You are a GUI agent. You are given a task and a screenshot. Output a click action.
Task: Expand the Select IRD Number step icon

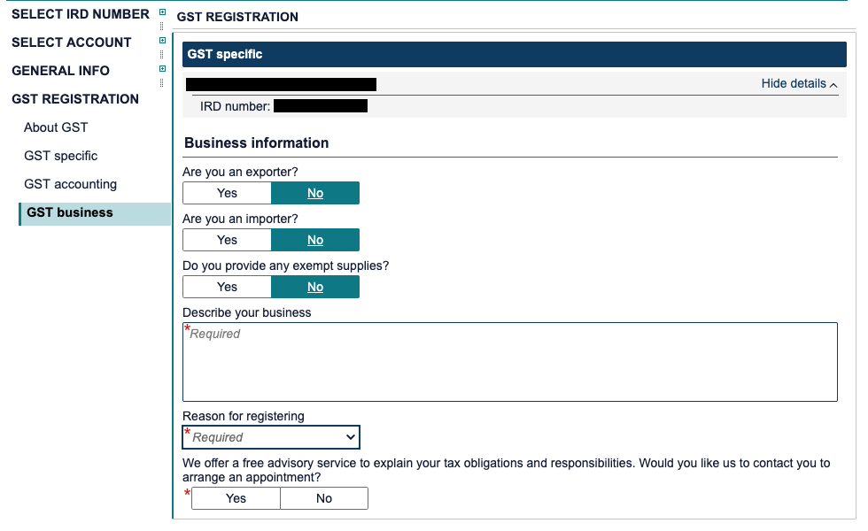[x=162, y=12]
